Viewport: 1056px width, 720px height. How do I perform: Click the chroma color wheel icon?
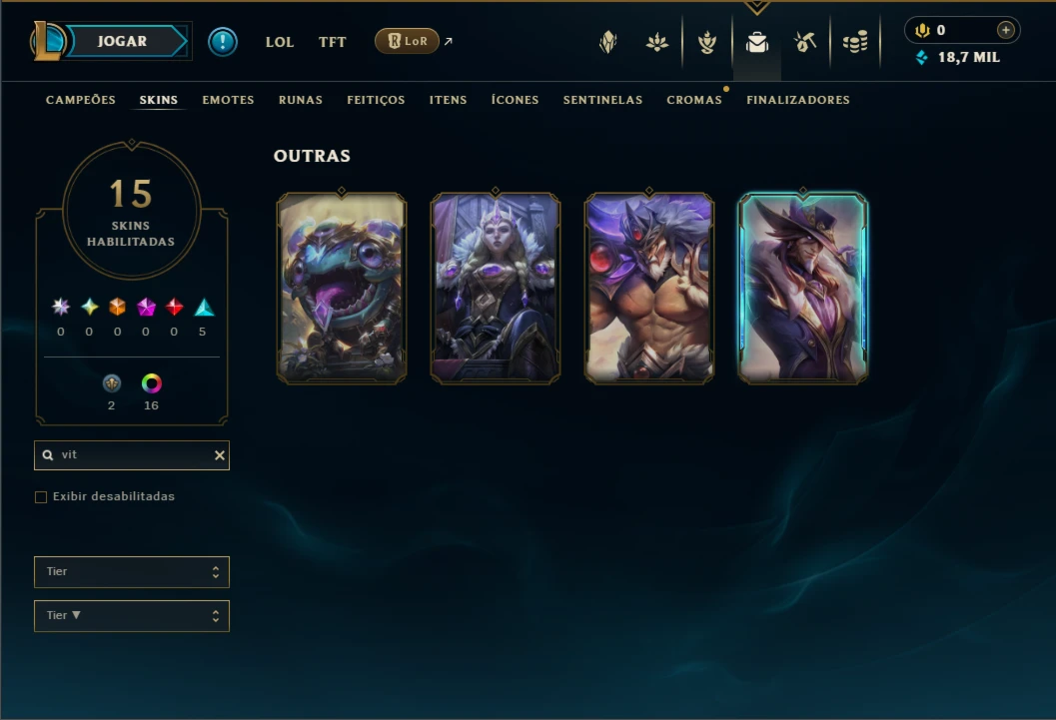click(x=152, y=383)
